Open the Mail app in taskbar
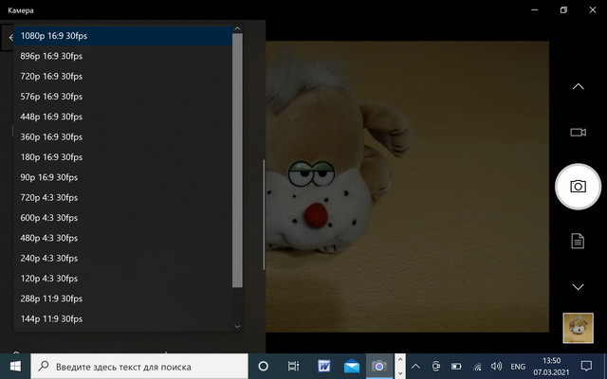607x379 pixels. point(352,366)
